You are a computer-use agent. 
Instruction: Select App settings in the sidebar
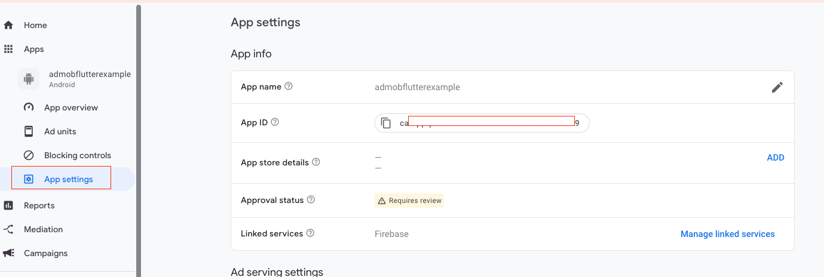[x=68, y=179]
